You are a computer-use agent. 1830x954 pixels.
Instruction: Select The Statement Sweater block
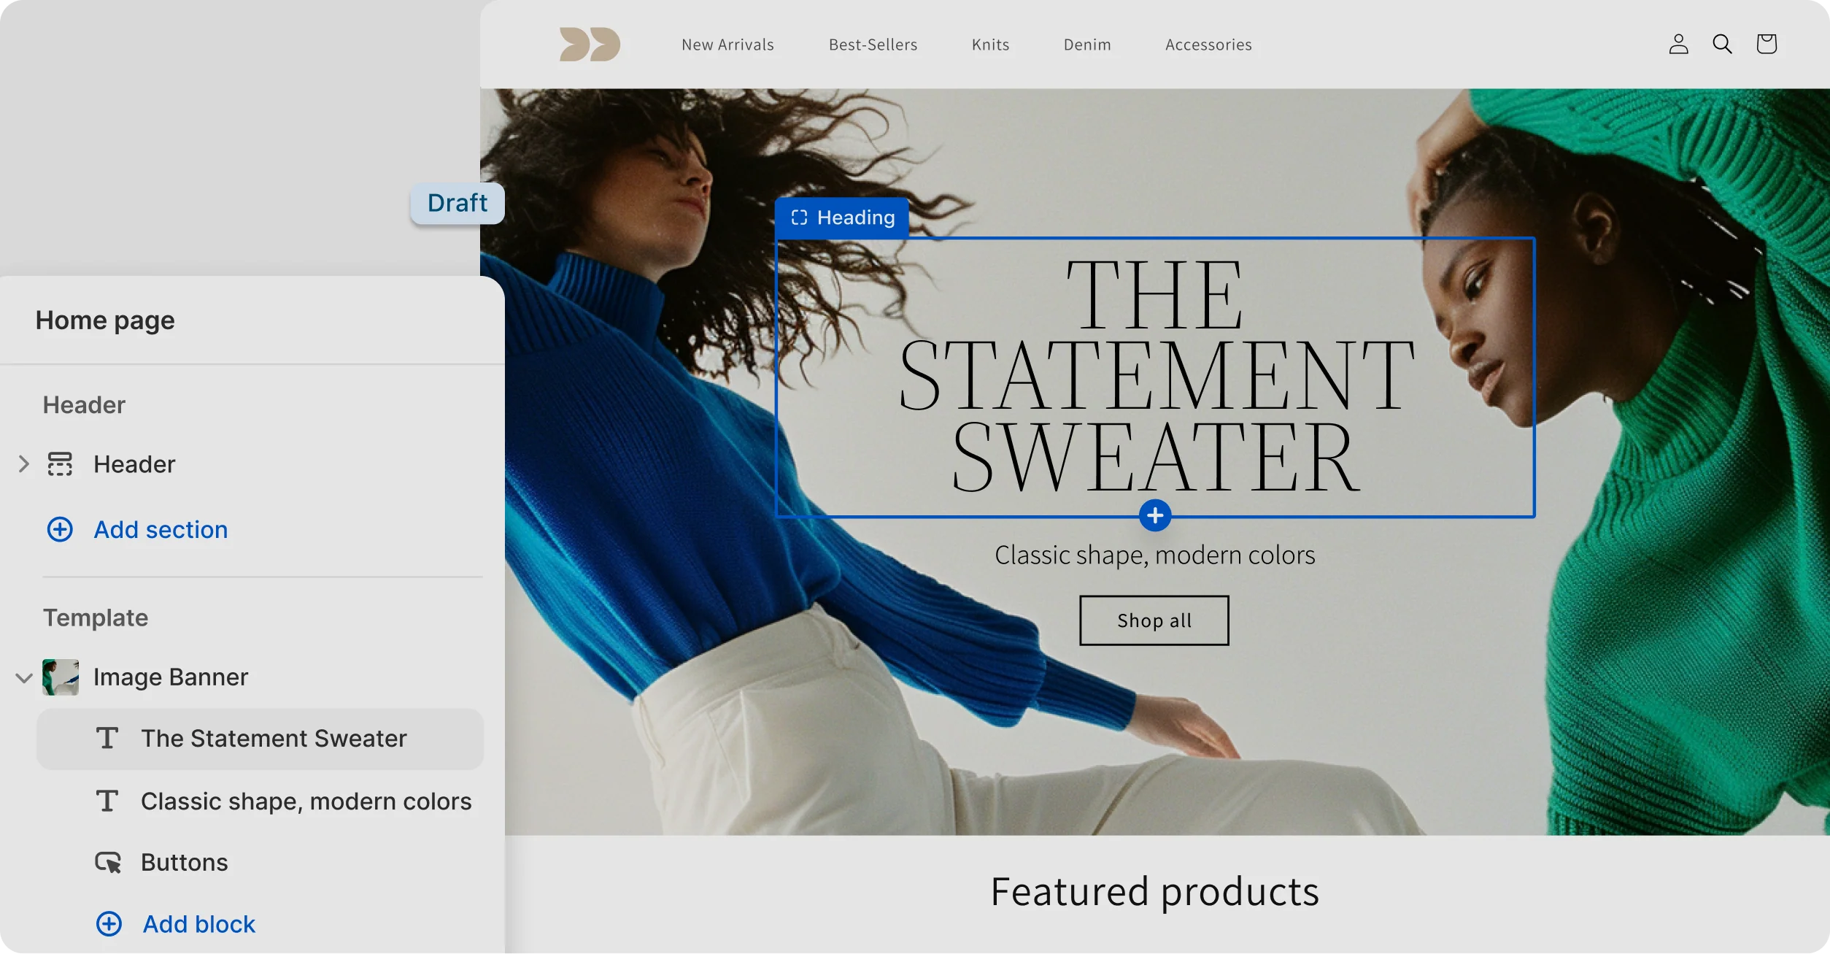tap(260, 739)
